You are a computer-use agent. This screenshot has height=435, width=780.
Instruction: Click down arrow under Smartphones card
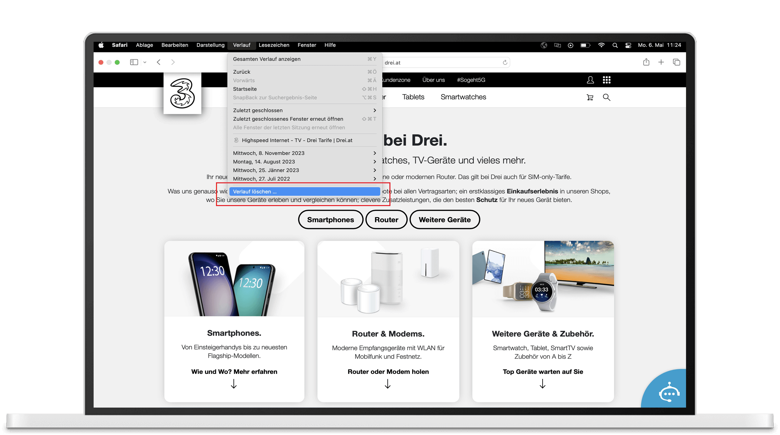[234, 384]
